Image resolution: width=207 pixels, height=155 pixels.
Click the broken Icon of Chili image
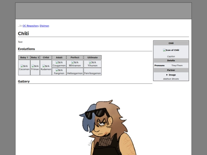[171, 50]
